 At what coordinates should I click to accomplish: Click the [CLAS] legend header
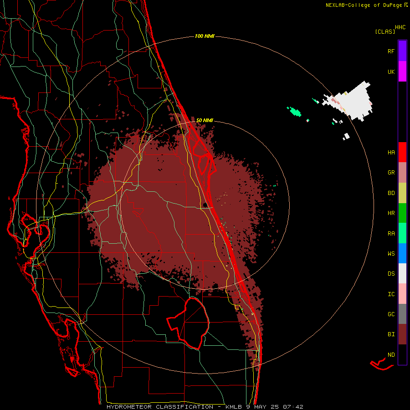click(385, 31)
